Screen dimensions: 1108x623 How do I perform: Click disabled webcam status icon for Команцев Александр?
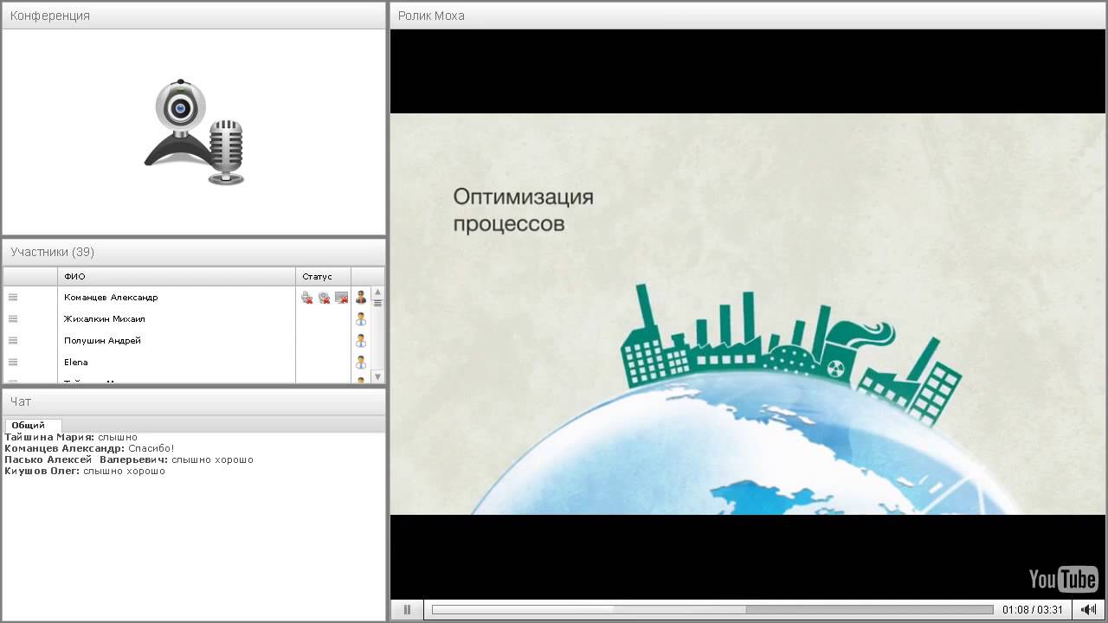pos(324,298)
